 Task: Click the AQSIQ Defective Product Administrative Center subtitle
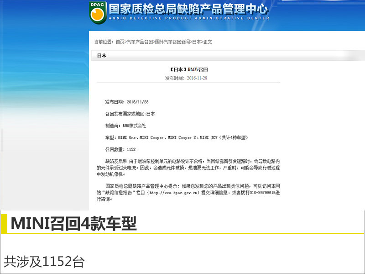tap(189, 18)
